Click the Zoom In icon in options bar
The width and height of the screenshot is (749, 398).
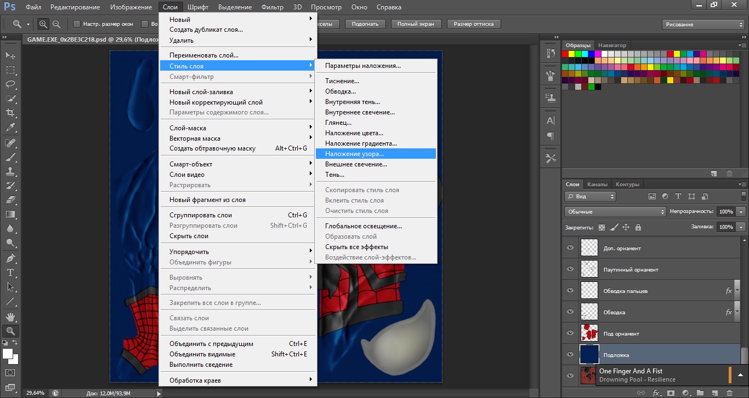pos(43,24)
